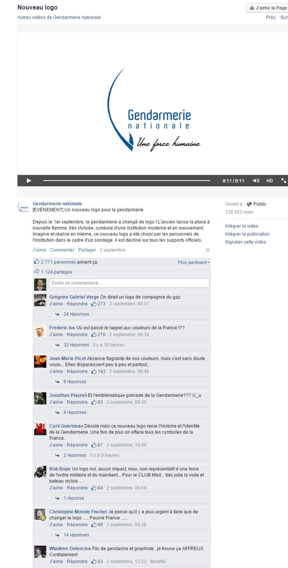
Task: Click Signaler cette vidéo link
Action: point(246,242)
